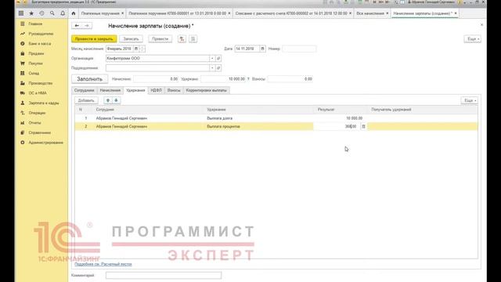
Task: Expand the Организация dropdown list
Action: click(212, 59)
